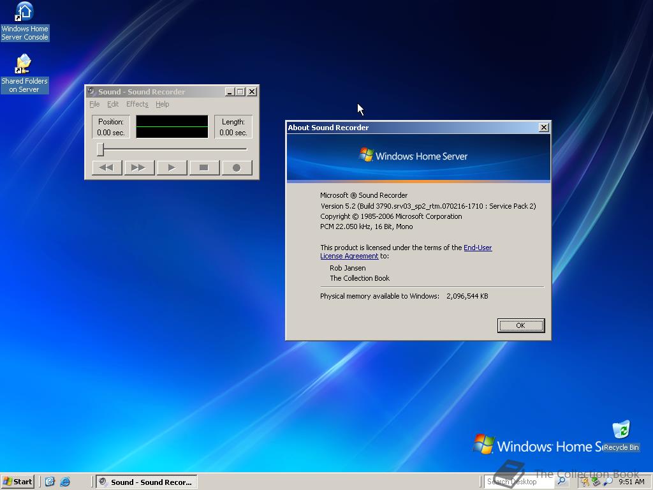Click the Length 0.00 sec. readout
Image resolution: width=653 pixels, height=490 pixels.
point(233,127)
